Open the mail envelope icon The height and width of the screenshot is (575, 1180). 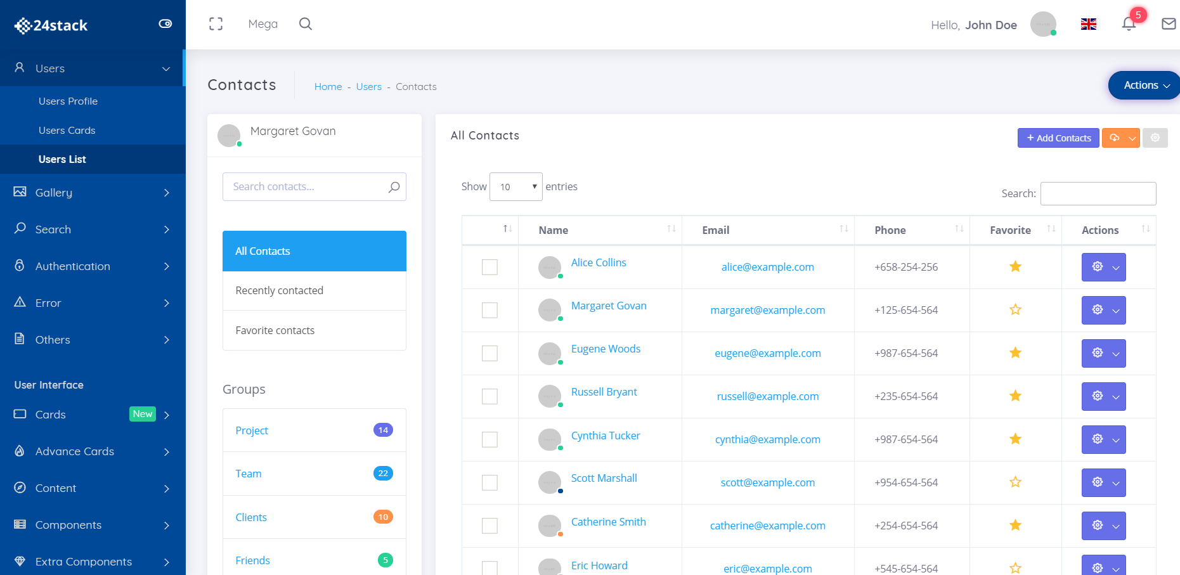(x=1168, y=24)
